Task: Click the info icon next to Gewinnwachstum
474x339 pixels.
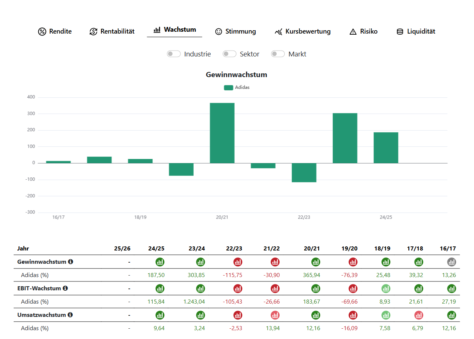Action: [70, 262]
